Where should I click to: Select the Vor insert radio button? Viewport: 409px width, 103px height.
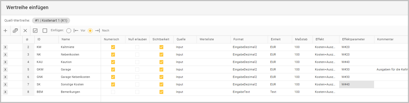tap(69, 31)
